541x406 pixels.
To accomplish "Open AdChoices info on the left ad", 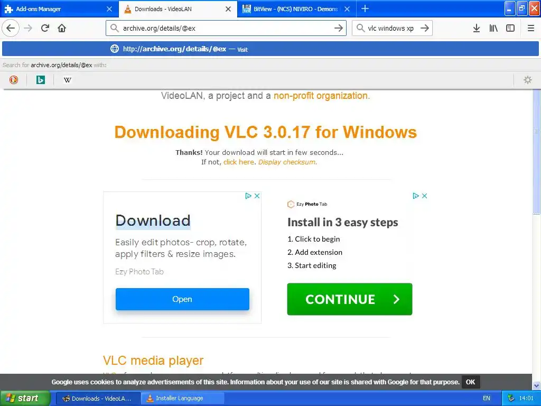I will (248, 196).
